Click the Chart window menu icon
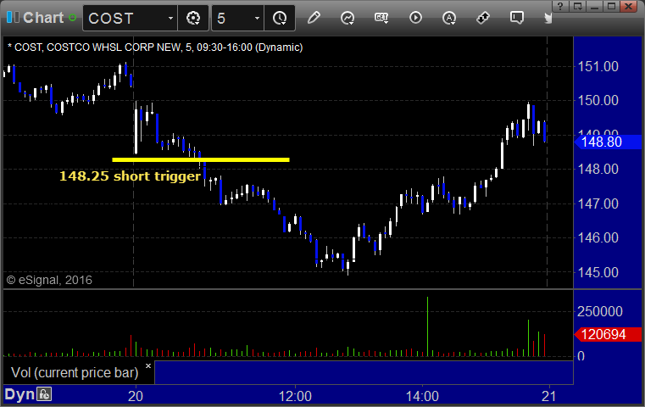 pos(13,18)
